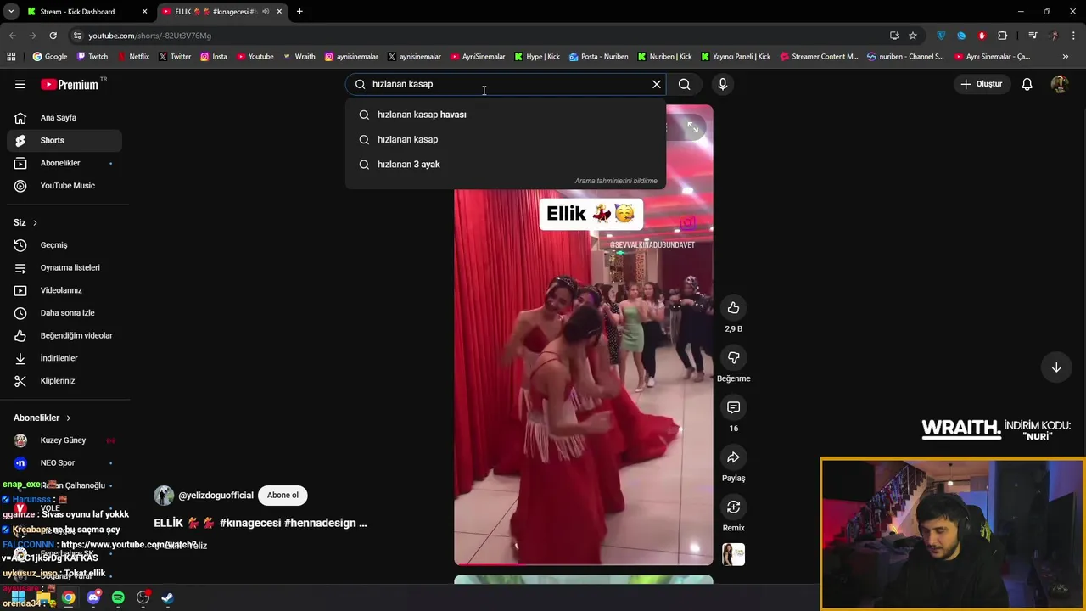Select Shorts in the sidebar

(64, 140)
